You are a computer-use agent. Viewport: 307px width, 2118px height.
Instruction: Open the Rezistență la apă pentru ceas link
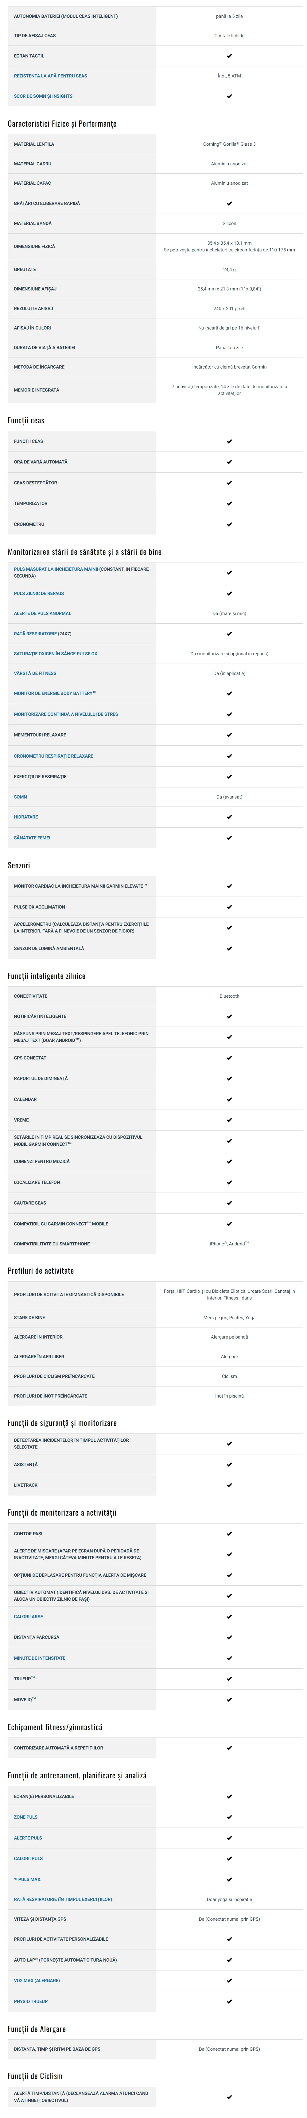coord(50,76)
